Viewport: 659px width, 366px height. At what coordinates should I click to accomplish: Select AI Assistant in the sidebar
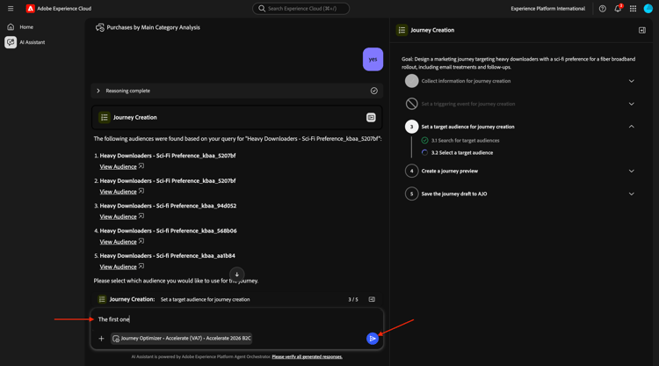32,42
